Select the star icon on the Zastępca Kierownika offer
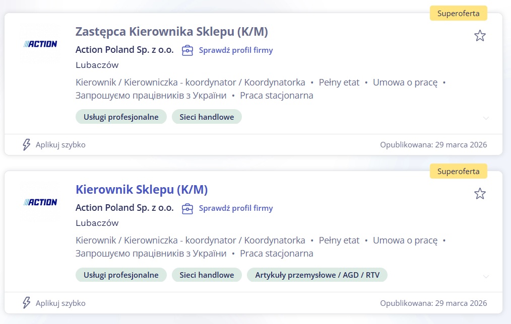This screenshot has height=324, width=511. click(x=480, y=36)
